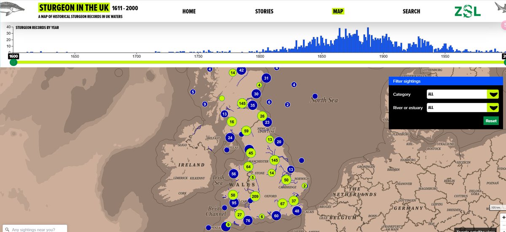The image size is (506, 232).
Task: Click the green 45 cluster marker
Action: pos(251,153)
